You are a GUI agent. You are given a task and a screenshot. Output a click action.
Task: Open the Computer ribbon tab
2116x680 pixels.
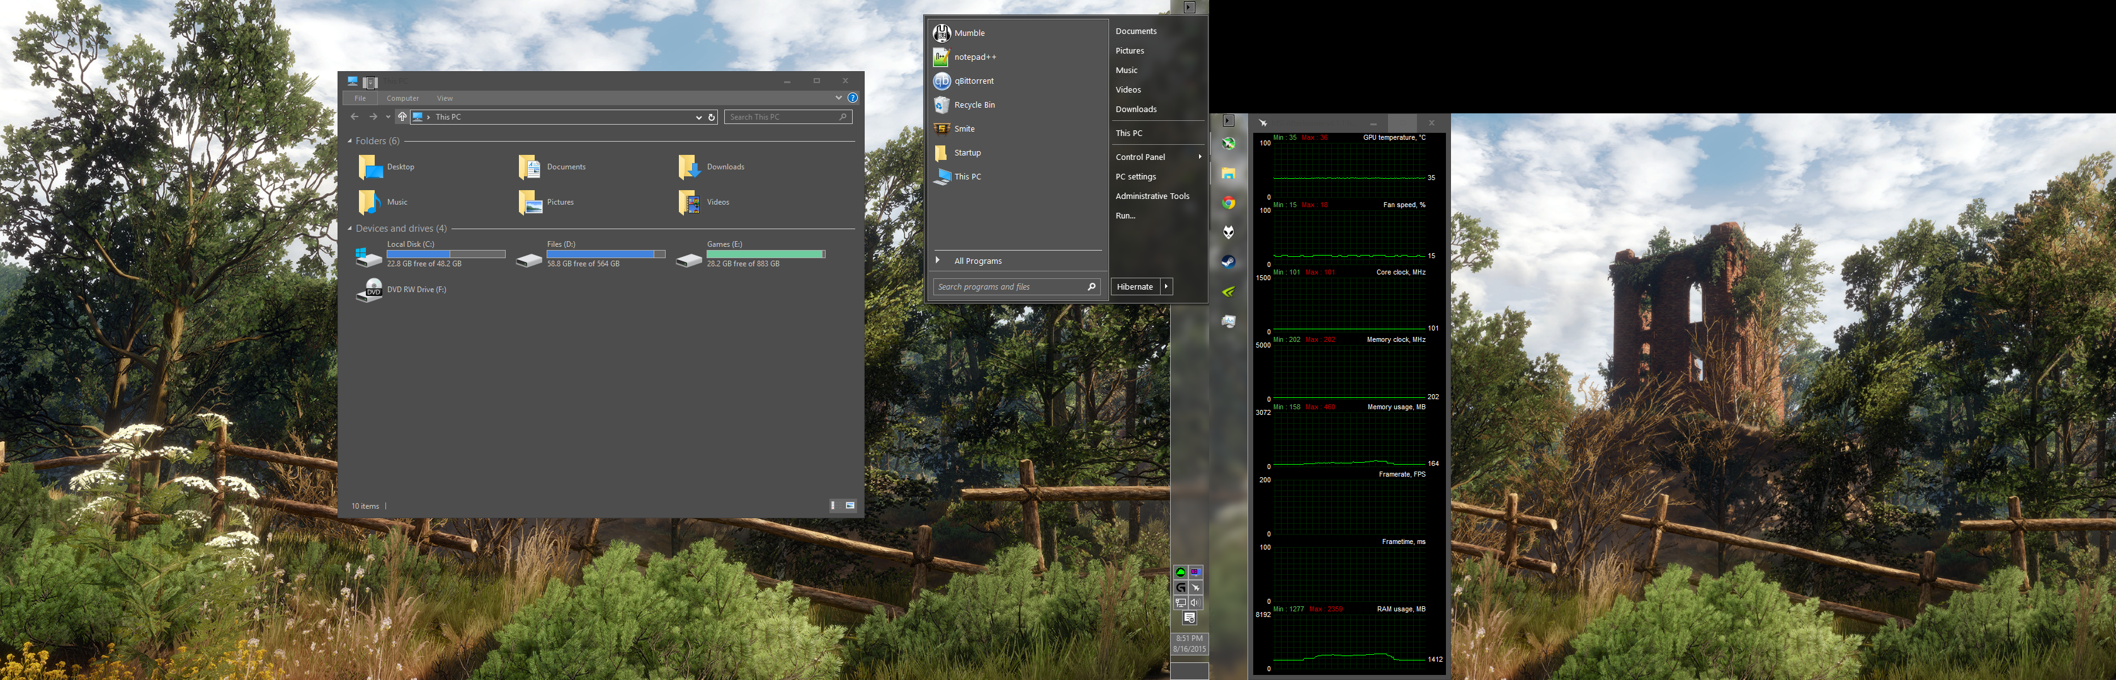click(x=402, y=99)
